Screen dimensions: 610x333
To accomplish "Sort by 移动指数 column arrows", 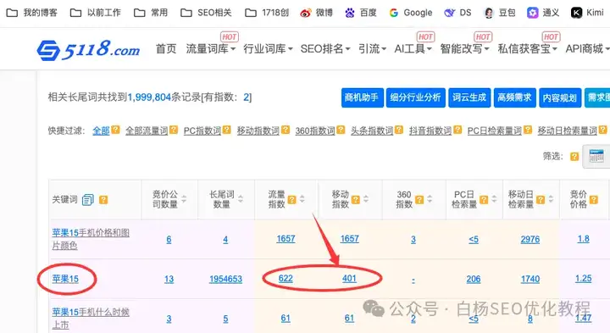I will pos(366,199).
